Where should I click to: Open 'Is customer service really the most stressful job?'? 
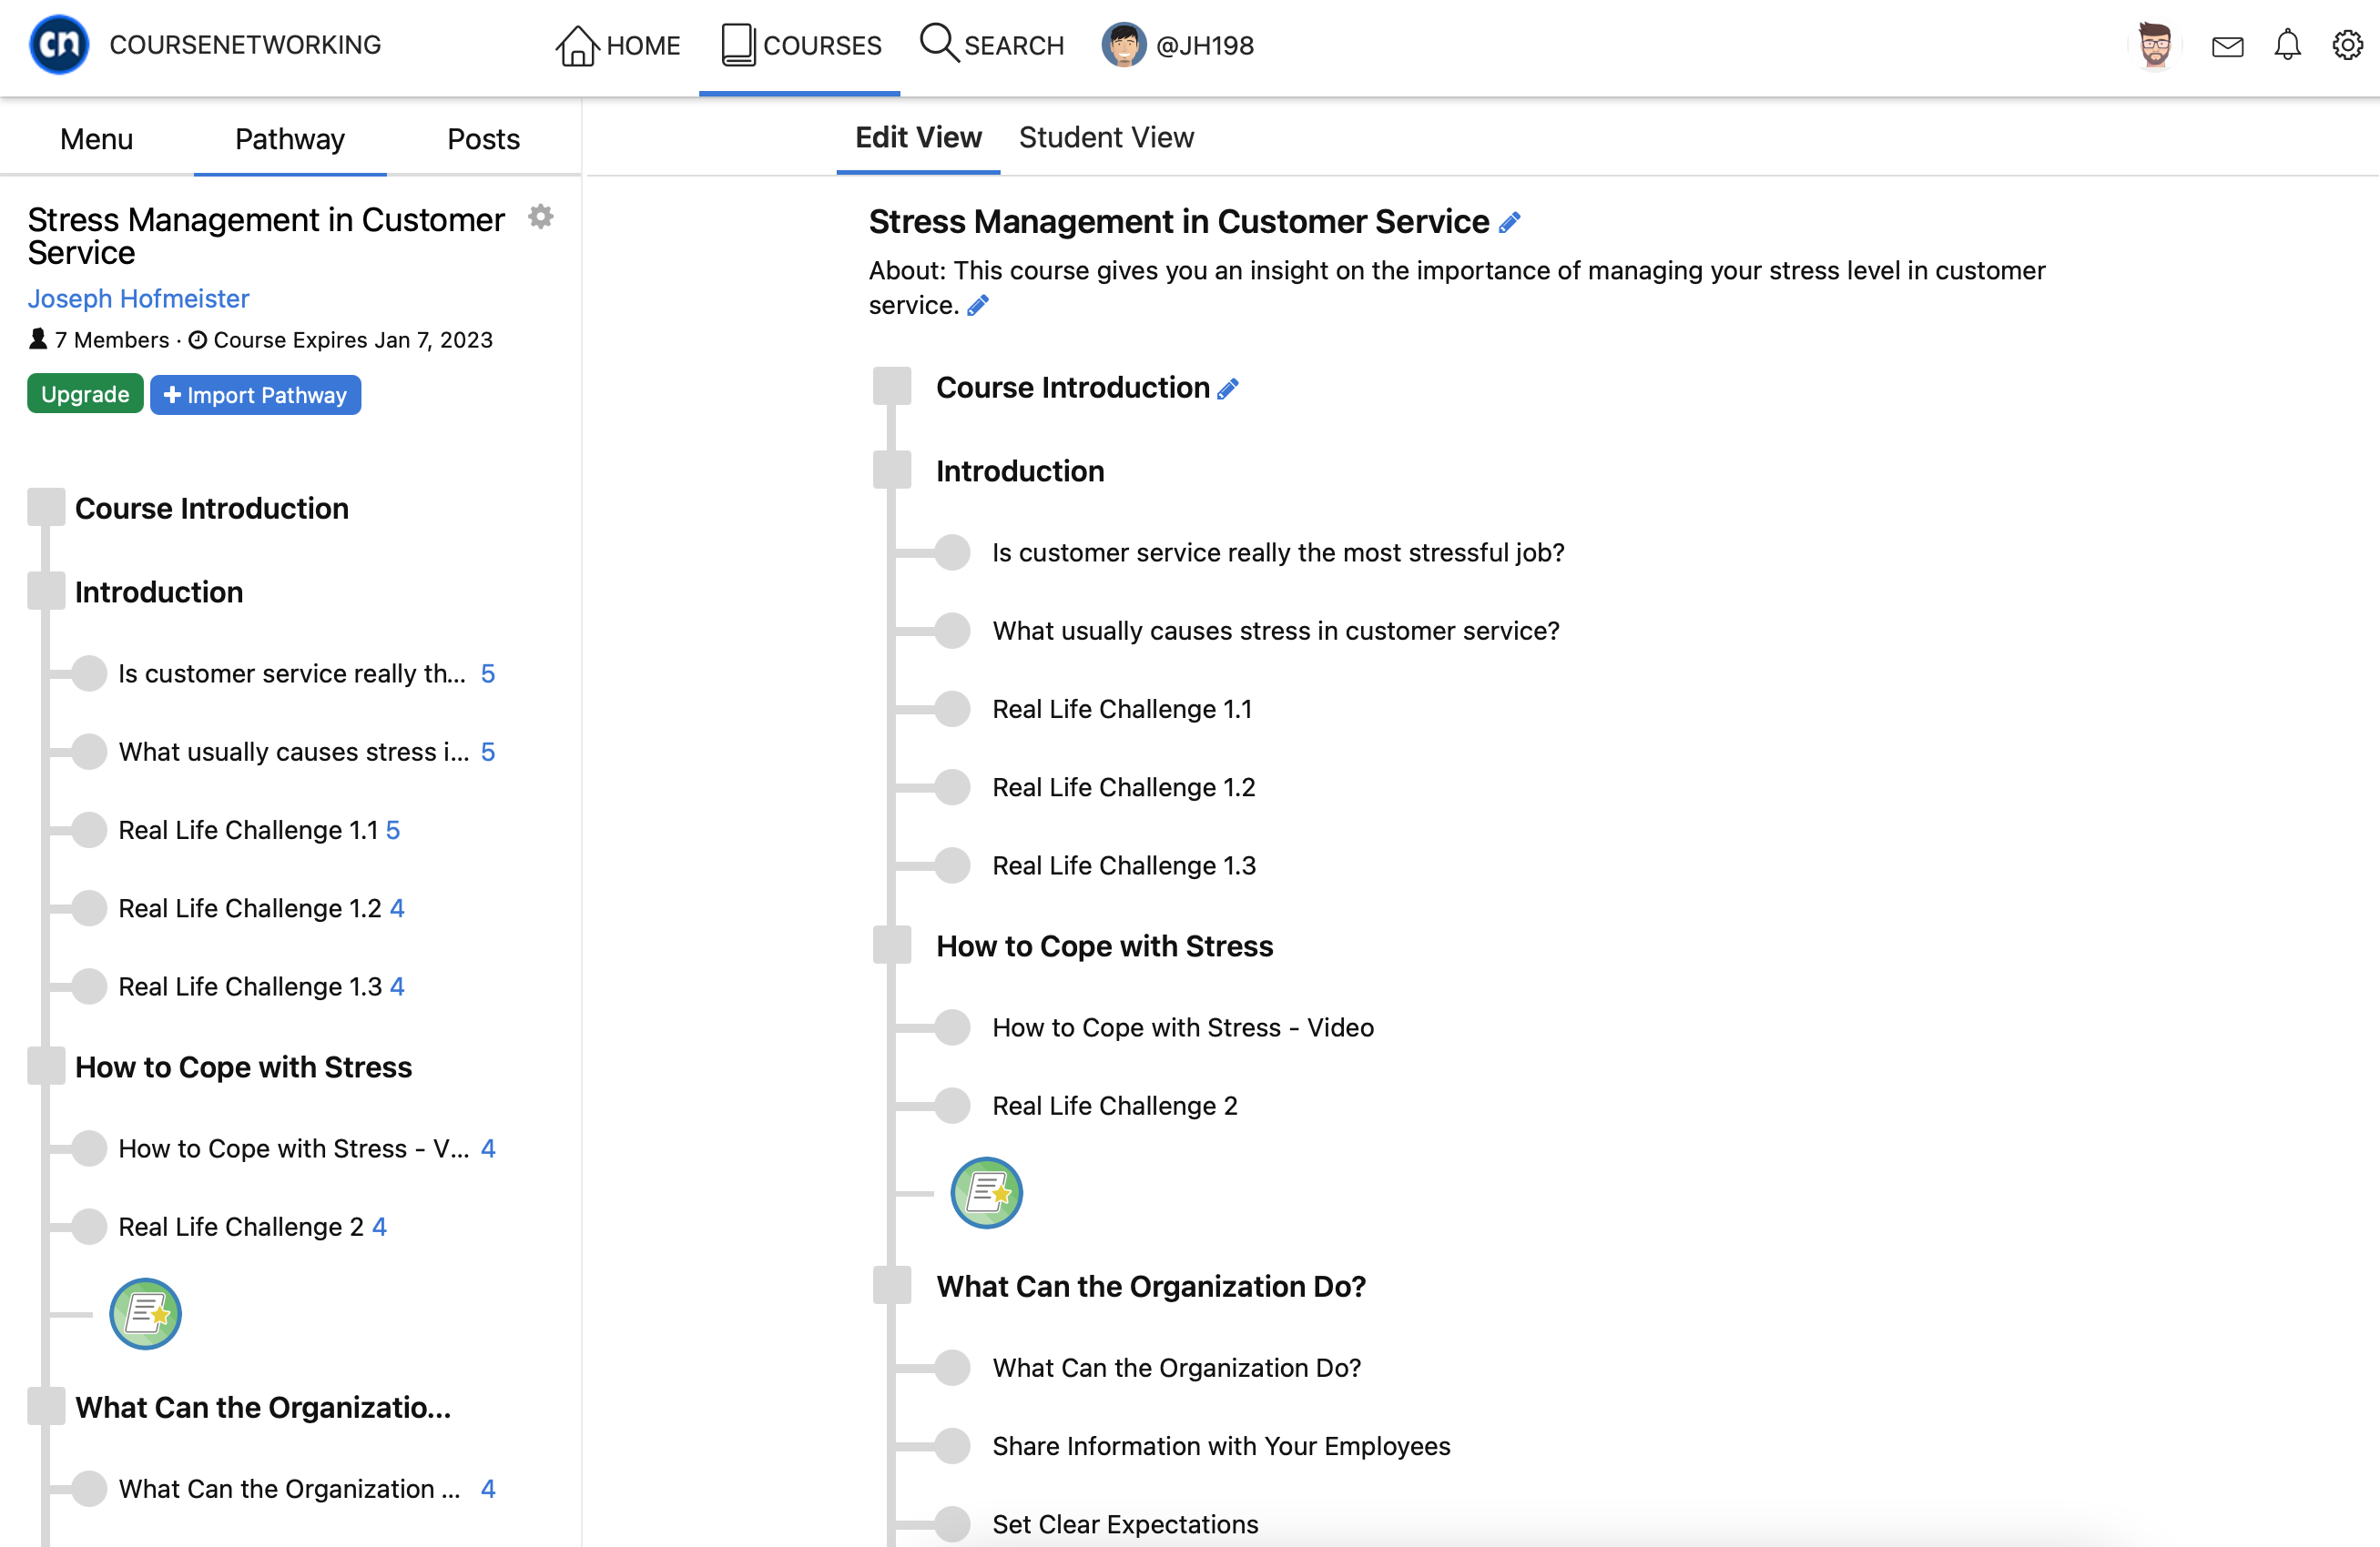pyautogui.click(x=1278, y=552)
